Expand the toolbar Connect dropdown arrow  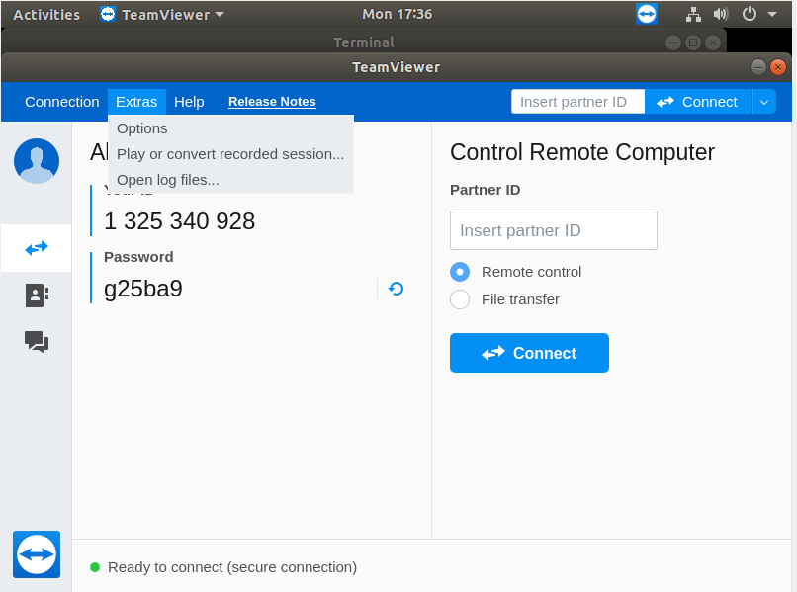coord(764,102)
